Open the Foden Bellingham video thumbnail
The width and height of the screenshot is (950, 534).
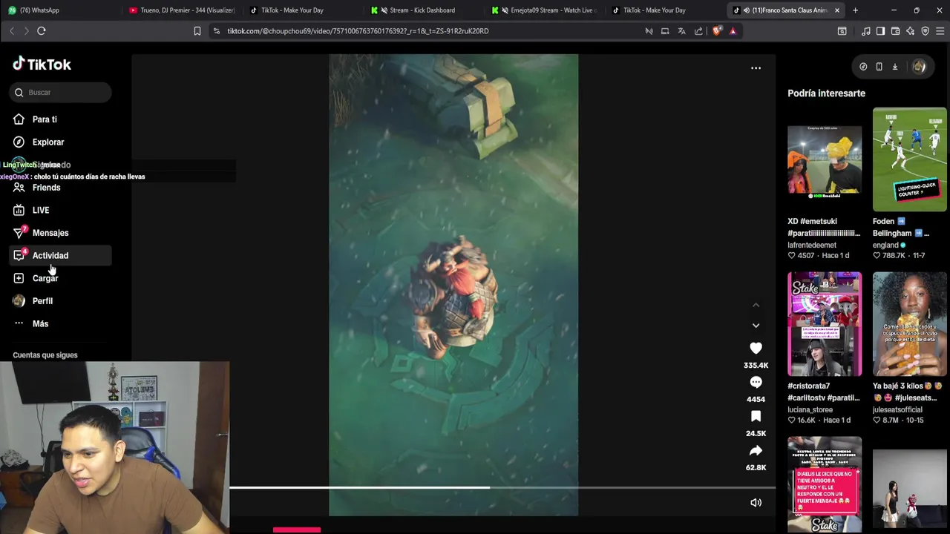[910, 159]
